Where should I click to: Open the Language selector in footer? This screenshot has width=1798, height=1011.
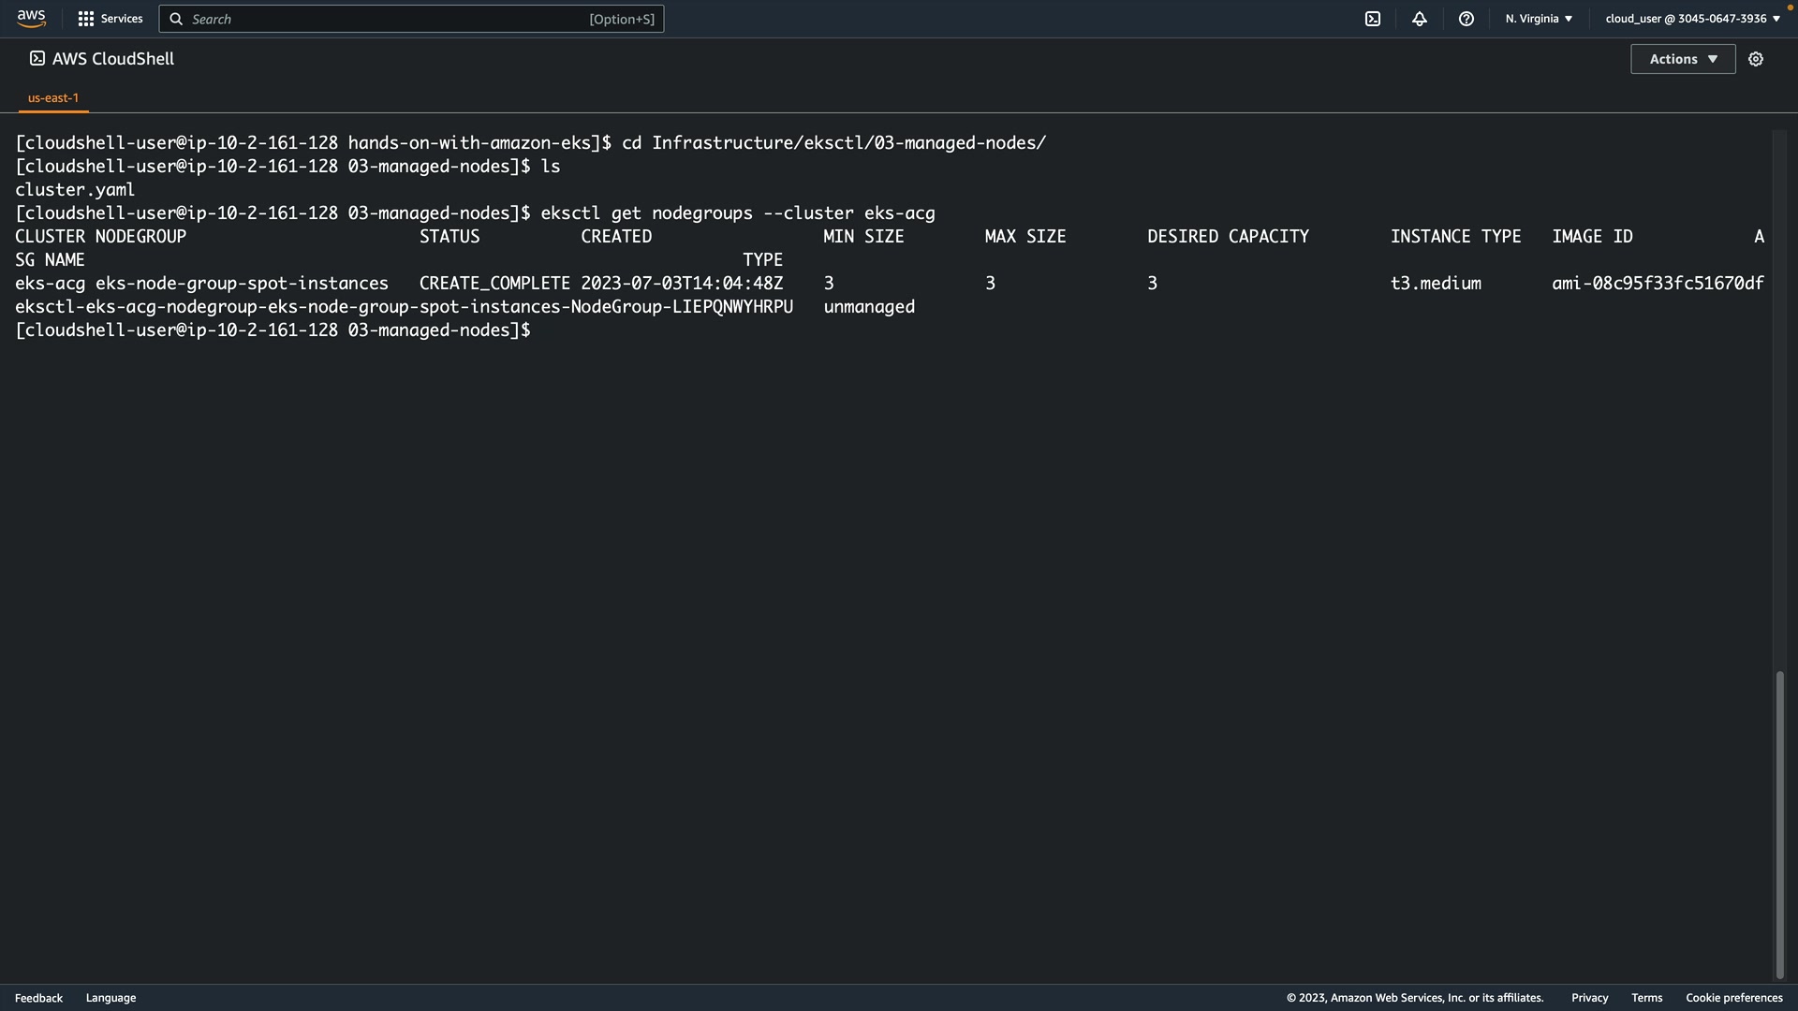tap(111, 998)
